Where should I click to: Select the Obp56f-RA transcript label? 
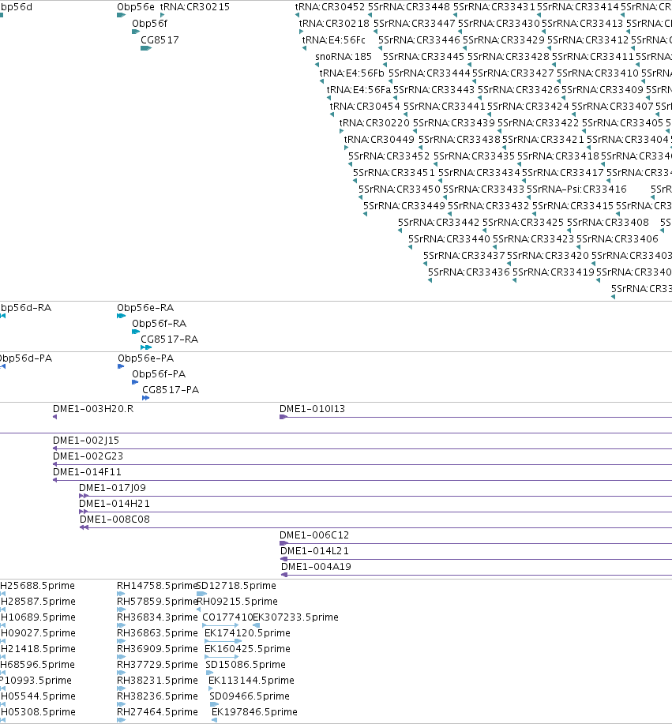[160, 324]
